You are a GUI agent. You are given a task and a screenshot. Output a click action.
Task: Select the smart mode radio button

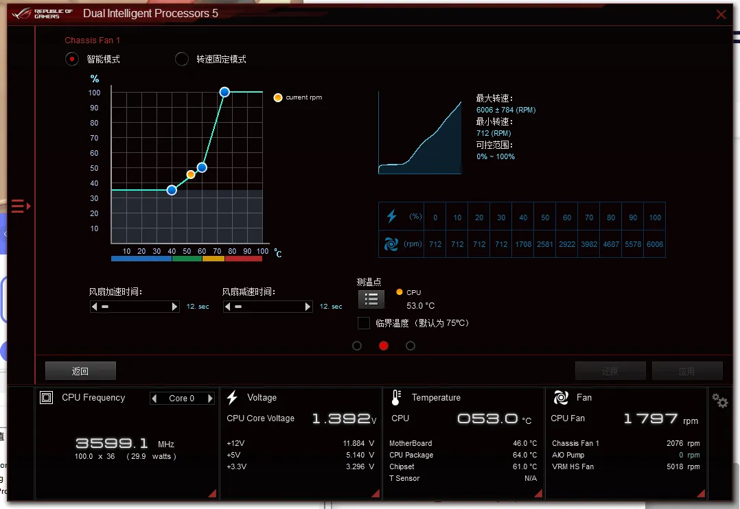click(71, 59)
